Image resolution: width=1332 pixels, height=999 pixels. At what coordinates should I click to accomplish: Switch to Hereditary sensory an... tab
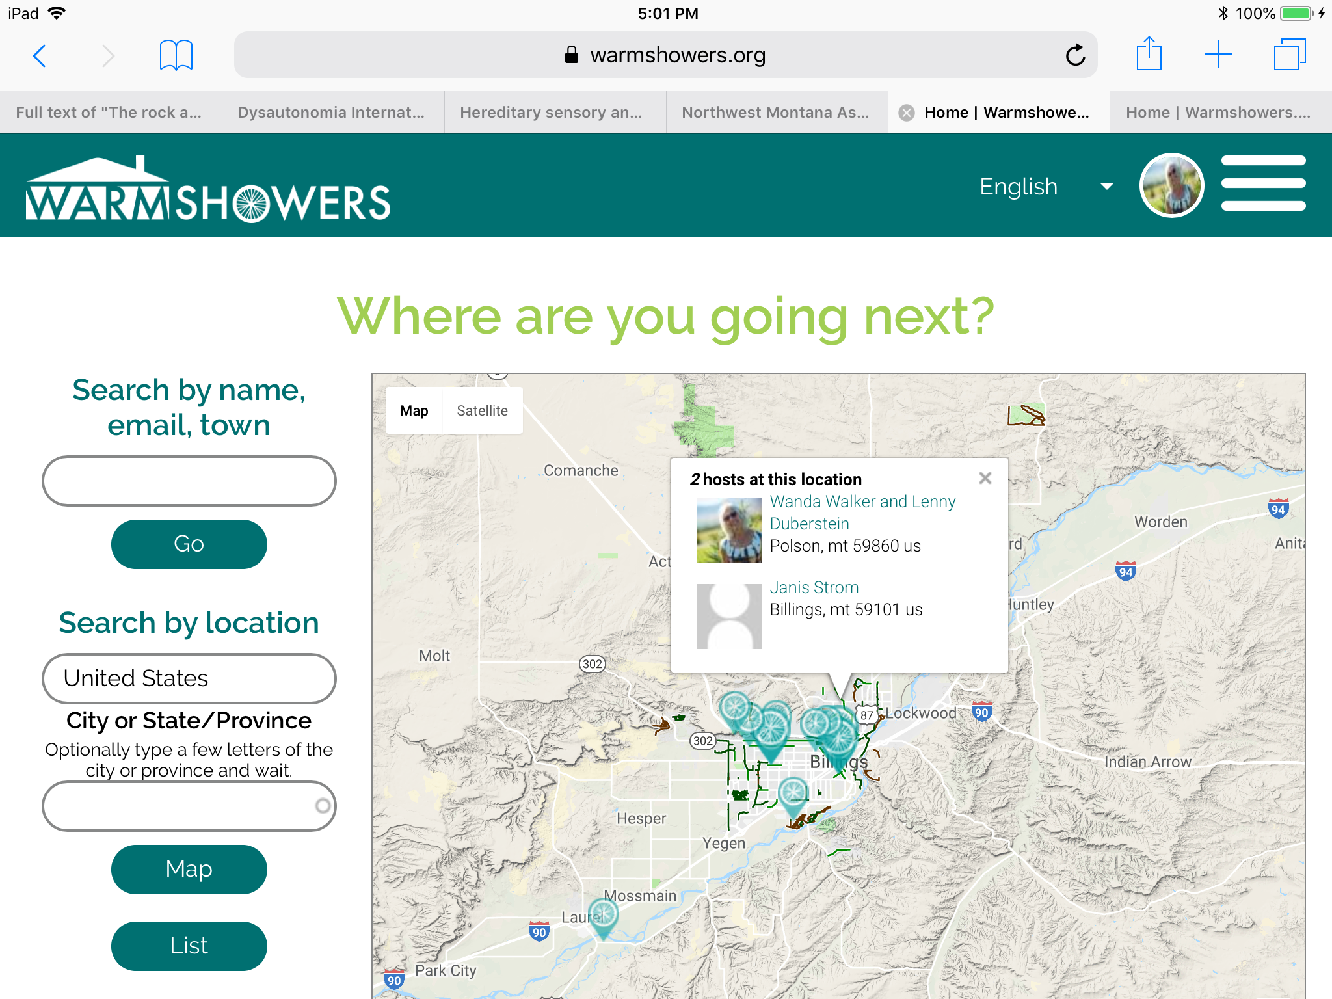tap(555, 113)
